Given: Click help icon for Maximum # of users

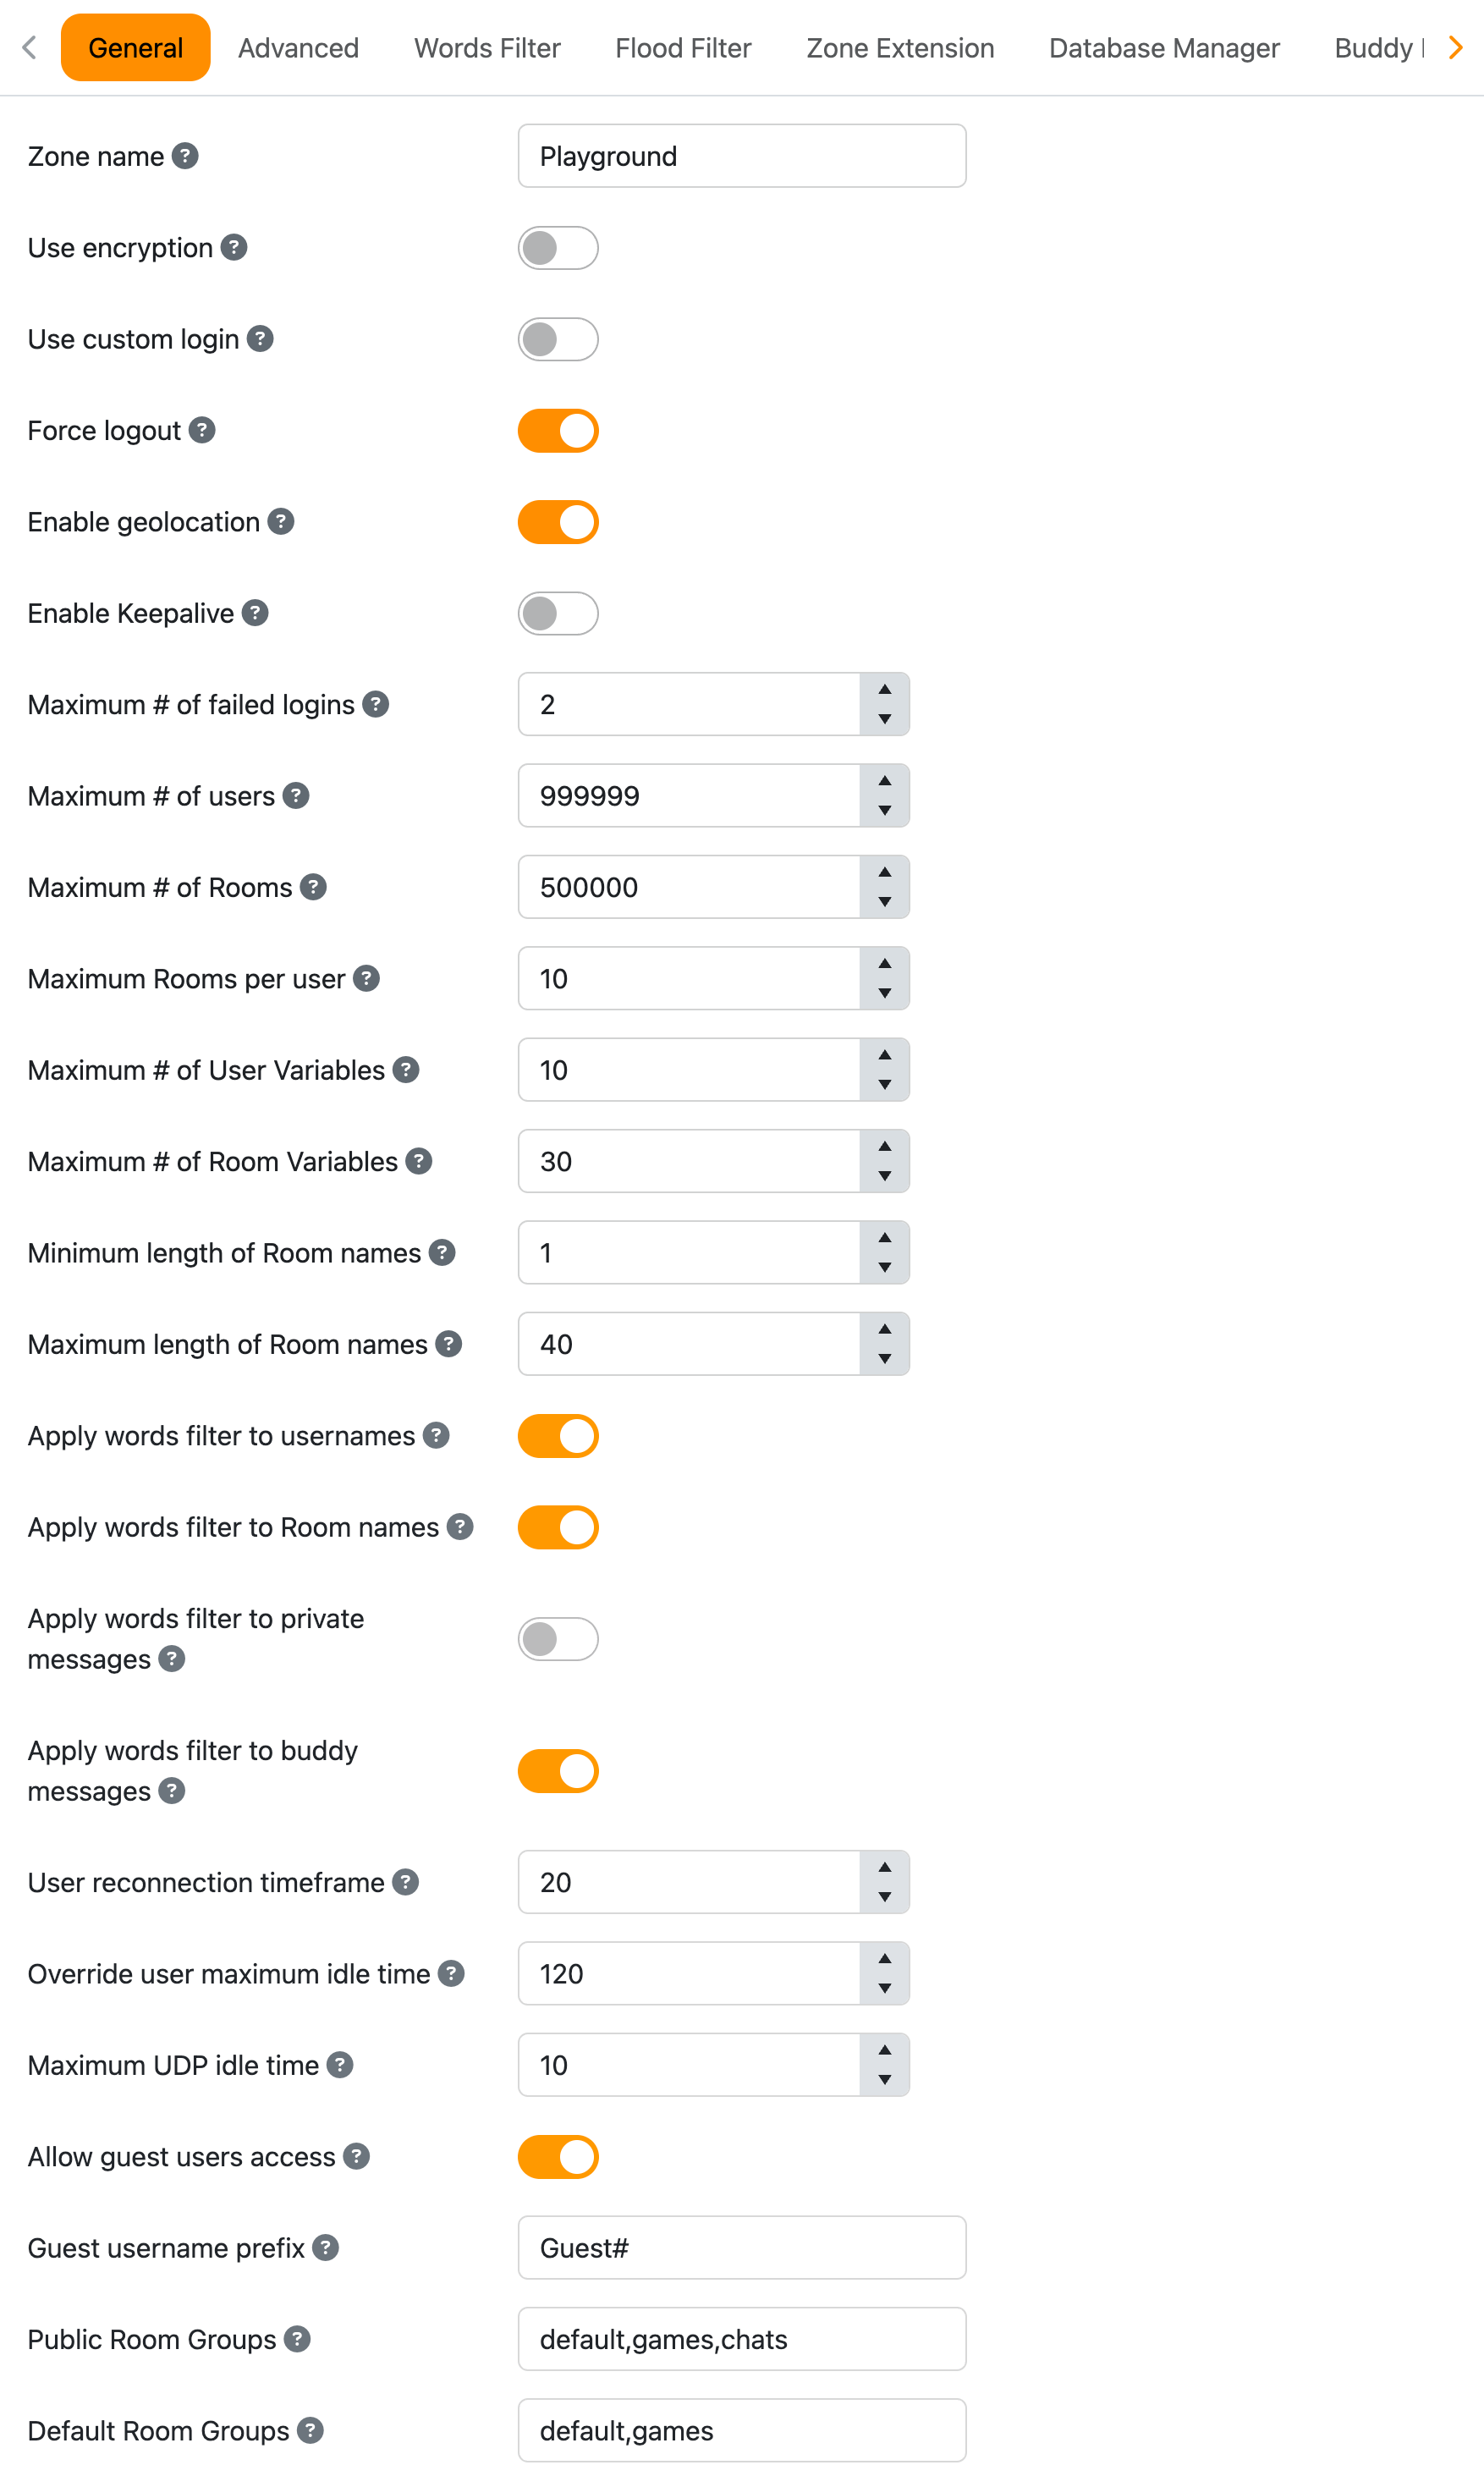Looking at the screenshot, I should click(296, 796).
